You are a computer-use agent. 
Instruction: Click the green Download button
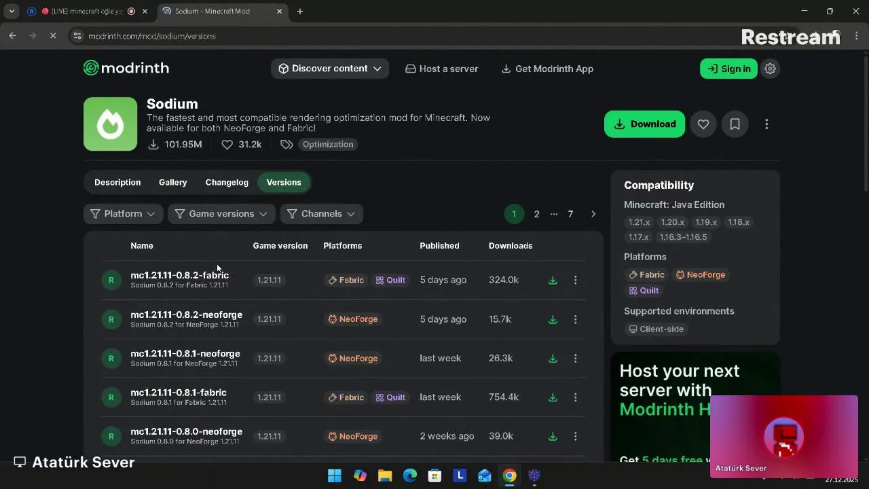pos(644,124)
